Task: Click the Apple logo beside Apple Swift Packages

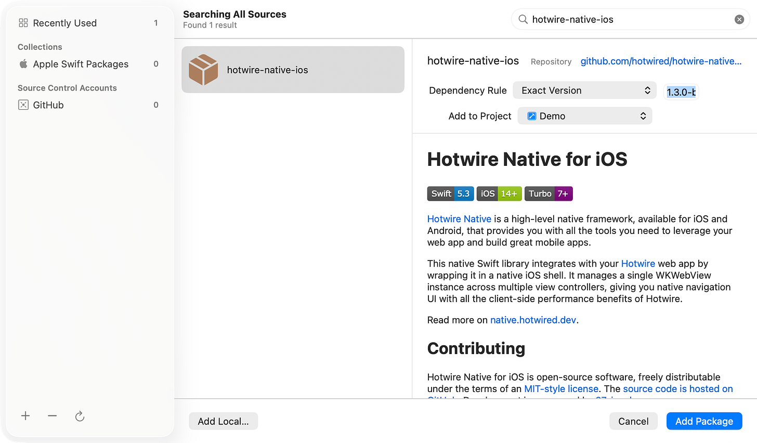Action: point(23,64)
